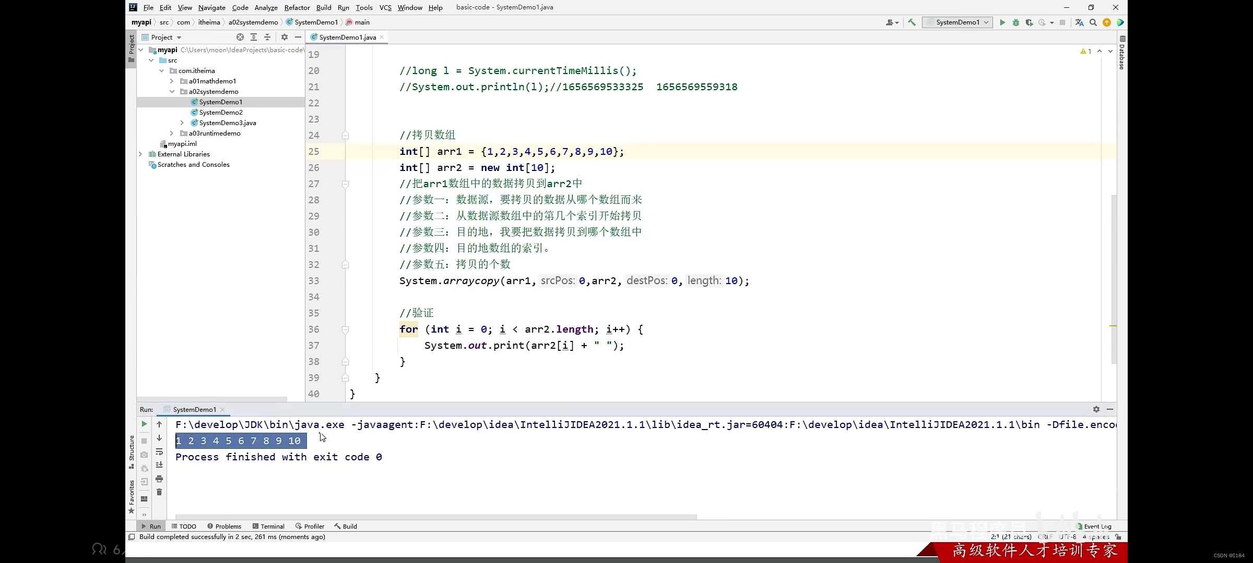Run the SystemDemo1 configuration
Image resolution: width=1253 pixels, height=563 pixels.
click(x=1002, y=22)
